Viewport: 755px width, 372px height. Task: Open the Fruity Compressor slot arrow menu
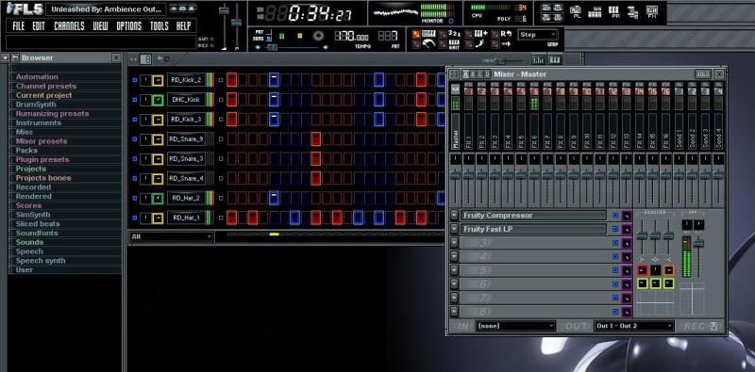pos(454,216)
